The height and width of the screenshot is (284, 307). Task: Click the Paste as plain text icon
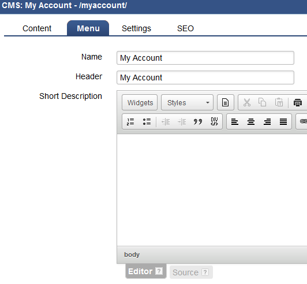click(x=279, y=102)
